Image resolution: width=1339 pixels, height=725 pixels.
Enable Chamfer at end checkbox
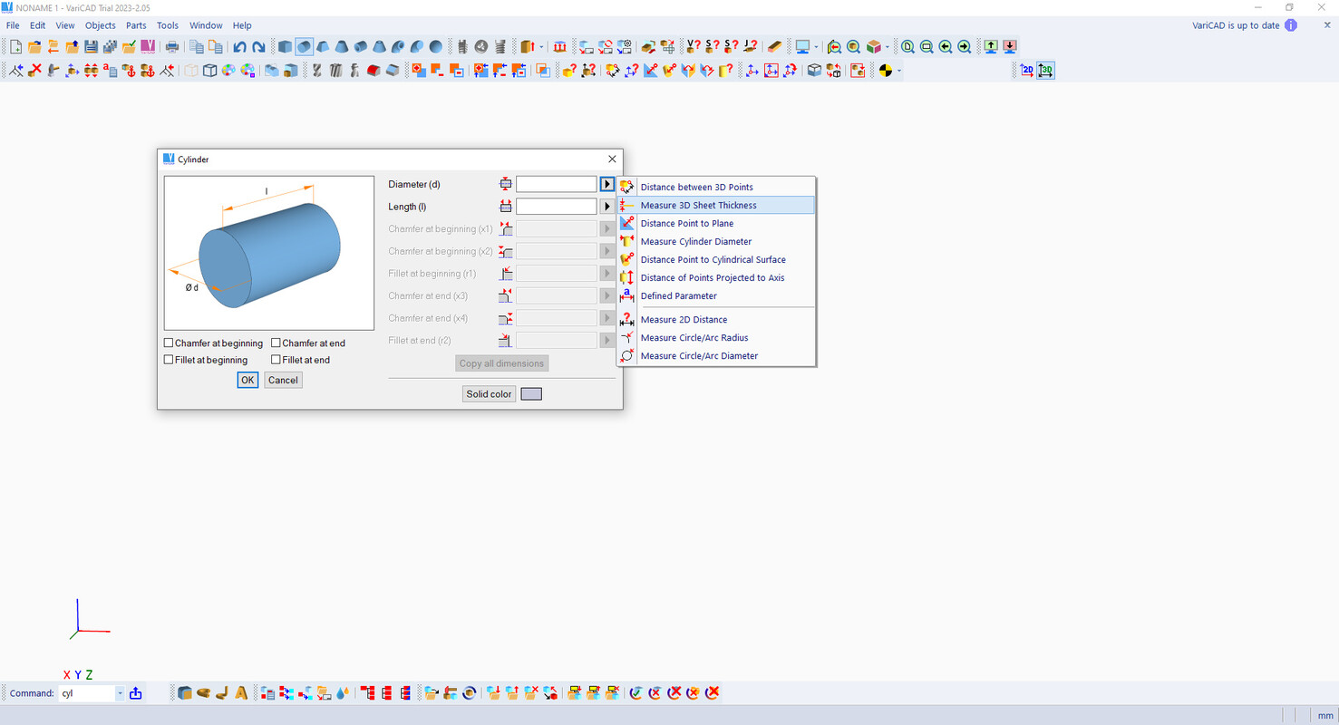pos(277,343)
